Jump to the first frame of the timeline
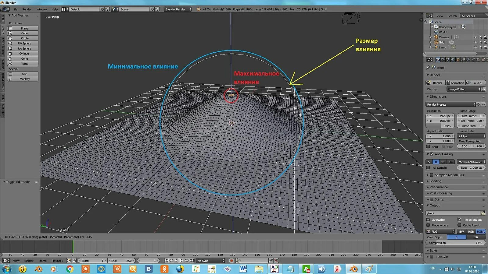The height and width of the screenshot is (274, 488). click(166, 261)
